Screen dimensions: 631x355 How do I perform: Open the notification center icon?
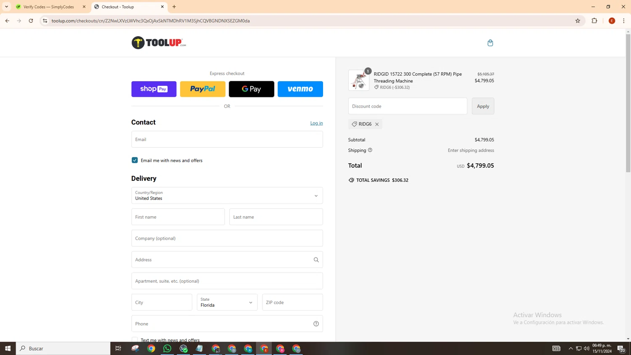click(621, 348)
